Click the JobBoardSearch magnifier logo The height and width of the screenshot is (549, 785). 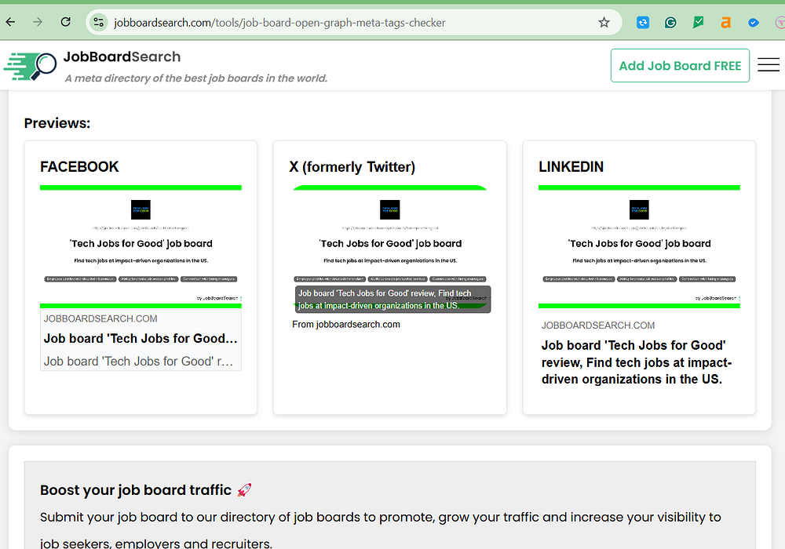pyautogui.click(x=30, y=66)
